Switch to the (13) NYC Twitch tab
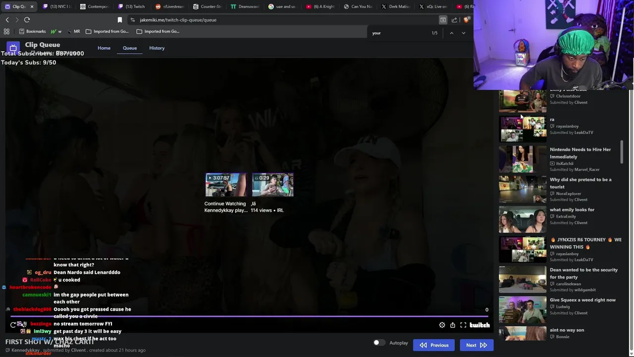 (56, 6)
